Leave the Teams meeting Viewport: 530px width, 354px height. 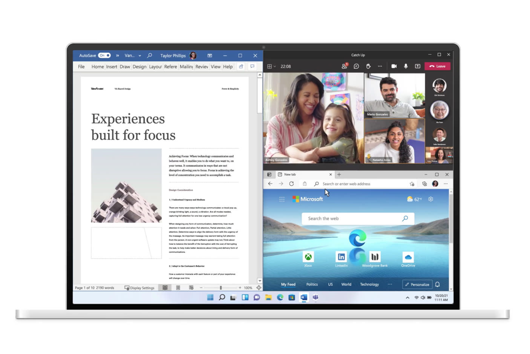pos(437,66)
